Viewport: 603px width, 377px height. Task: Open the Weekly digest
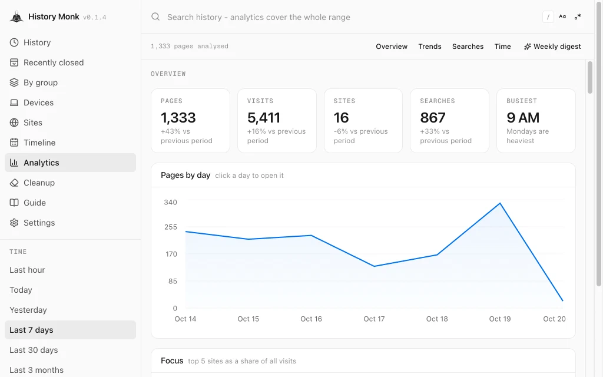tap(552, 47)
